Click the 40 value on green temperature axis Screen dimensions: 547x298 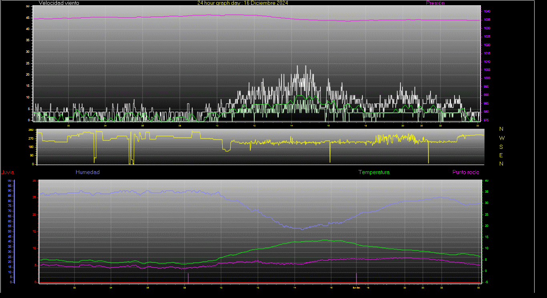point(487,180)
